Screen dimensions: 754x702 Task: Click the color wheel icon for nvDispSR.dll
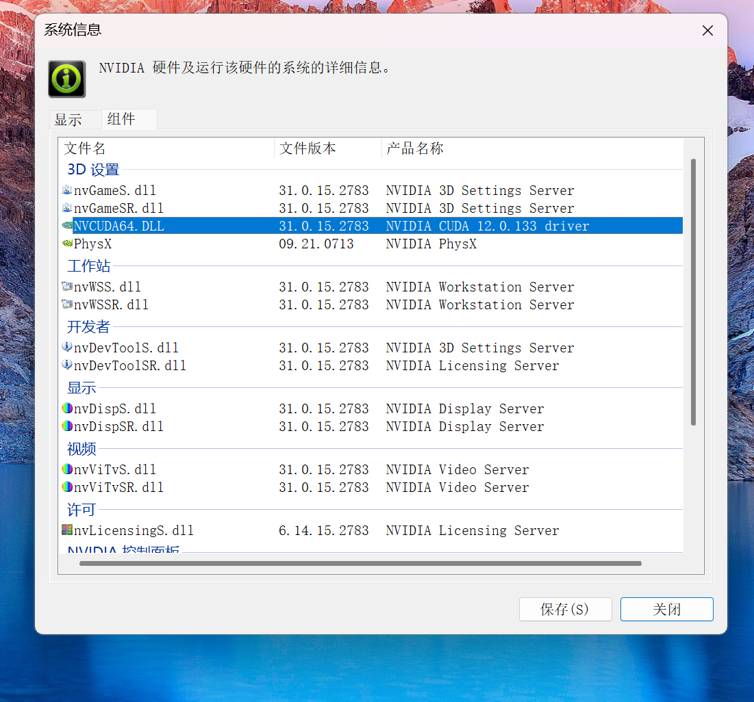(x=67, y=426)
